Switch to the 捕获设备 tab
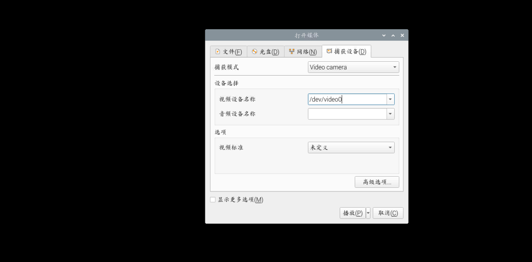 click(x=346, y=52)
